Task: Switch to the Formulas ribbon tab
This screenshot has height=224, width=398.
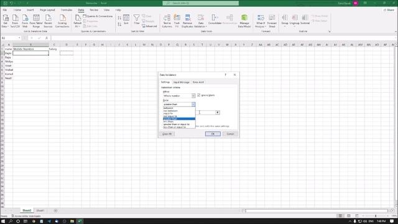Action: (x=67, y=10)
